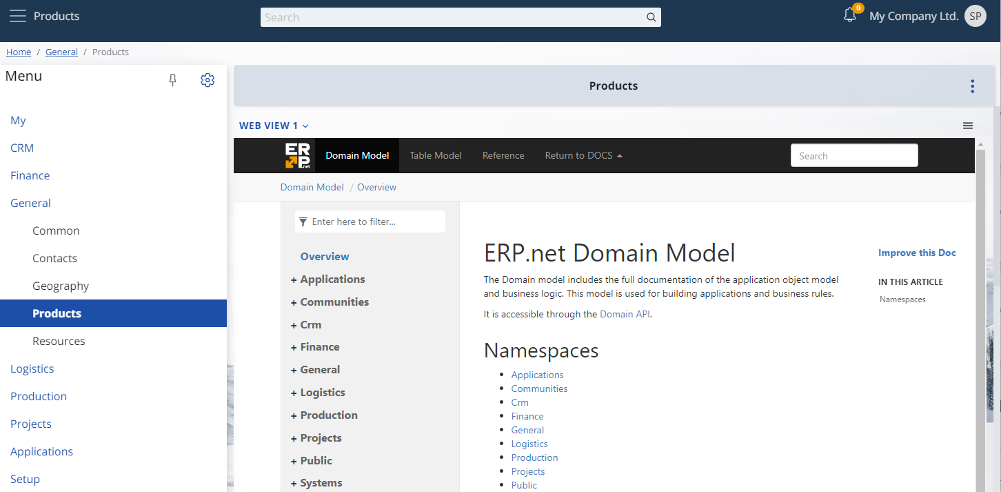This screenshot has height=492, width=1001.
Task: Click Improve this Doc link
Action: point(917,253)
